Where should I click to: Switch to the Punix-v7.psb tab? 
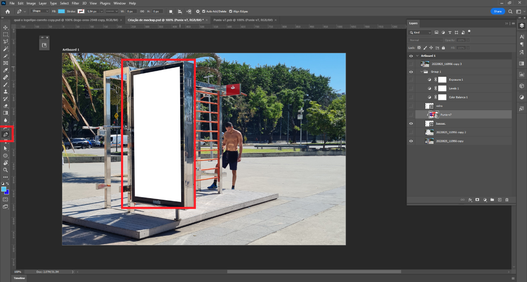pyautogui.click(x=242, y=20)
